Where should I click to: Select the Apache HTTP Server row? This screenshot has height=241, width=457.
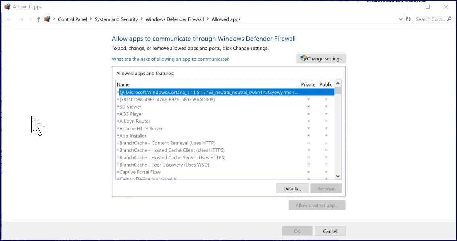coord(225,128)
